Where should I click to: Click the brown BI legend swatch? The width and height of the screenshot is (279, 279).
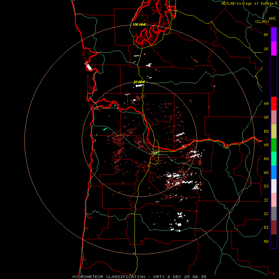click(x=274, y=228)
